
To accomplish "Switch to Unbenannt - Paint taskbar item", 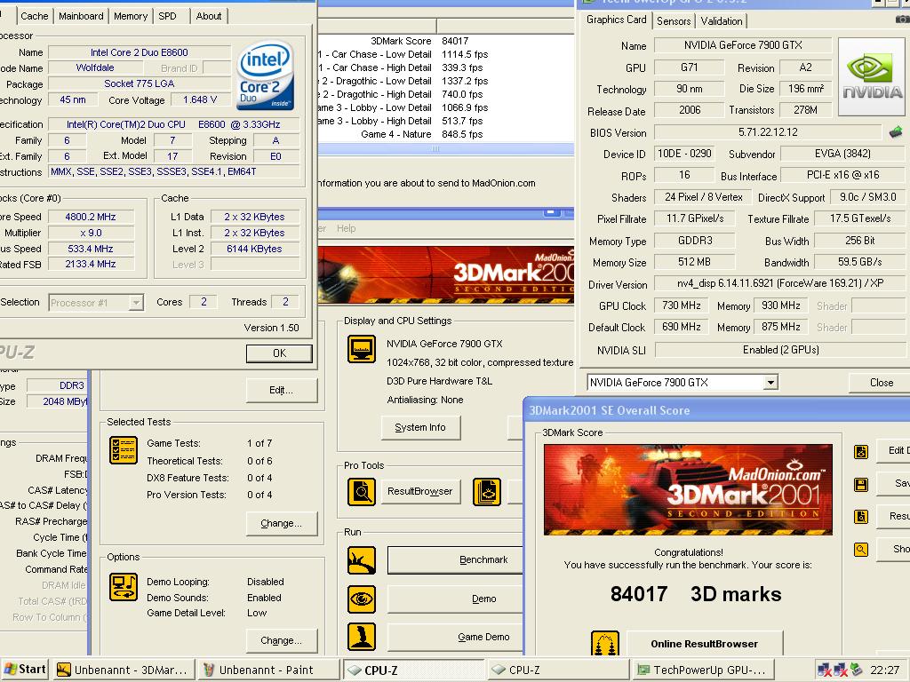I will tap(267, 670).
